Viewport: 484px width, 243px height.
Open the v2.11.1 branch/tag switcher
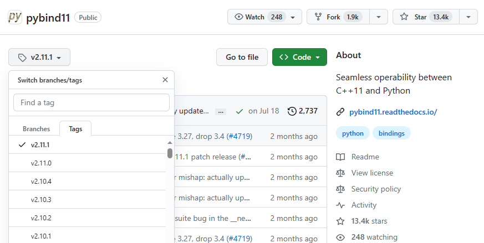click(x=39, y=57)
